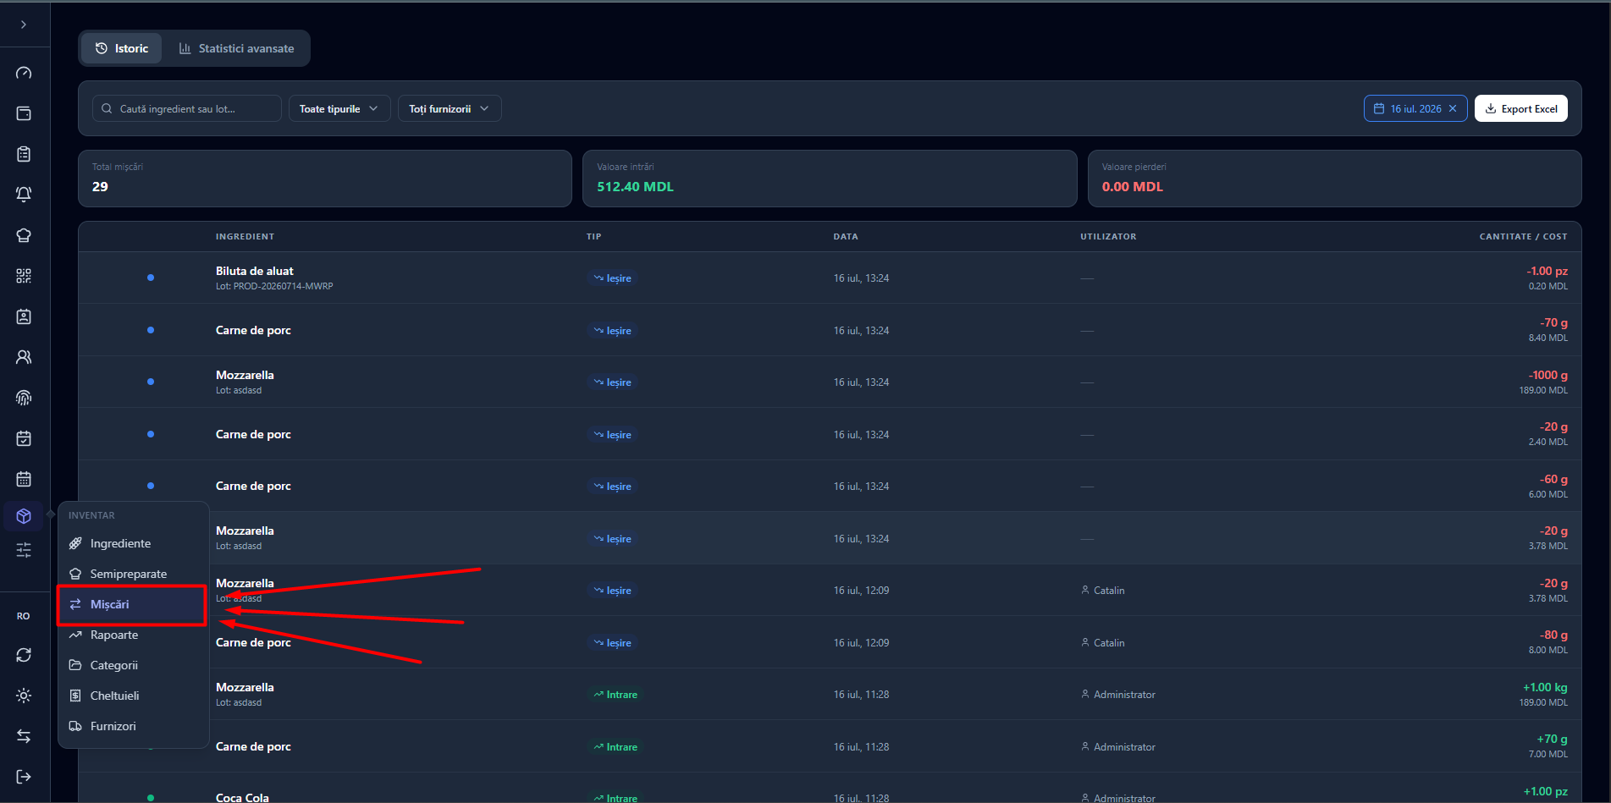1611x803 pixels.
Task: Select Mișcări in the Inventar menu
Action: tap(131, 604)
